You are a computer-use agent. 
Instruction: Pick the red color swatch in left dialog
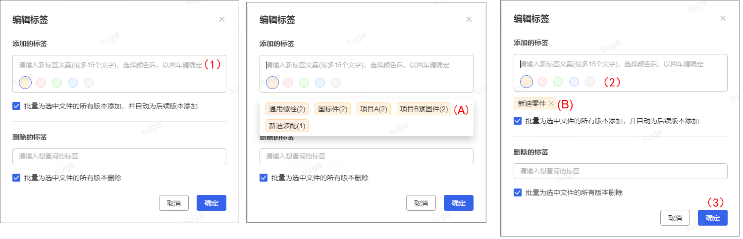coord(41,83)
